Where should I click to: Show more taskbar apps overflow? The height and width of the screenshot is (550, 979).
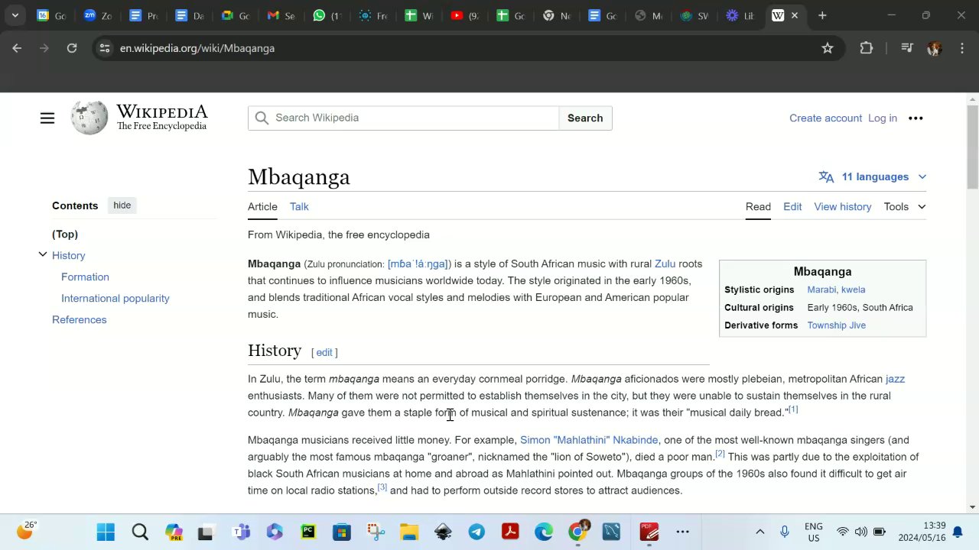tap(682, 532)
